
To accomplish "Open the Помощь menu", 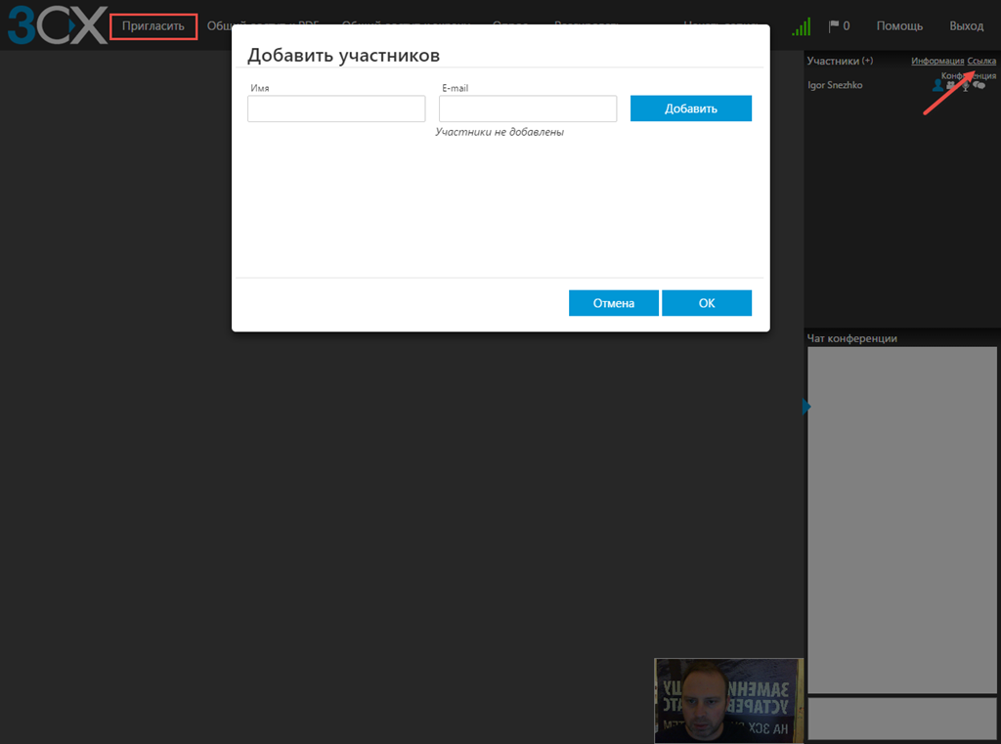I will [x=899, y=26].
